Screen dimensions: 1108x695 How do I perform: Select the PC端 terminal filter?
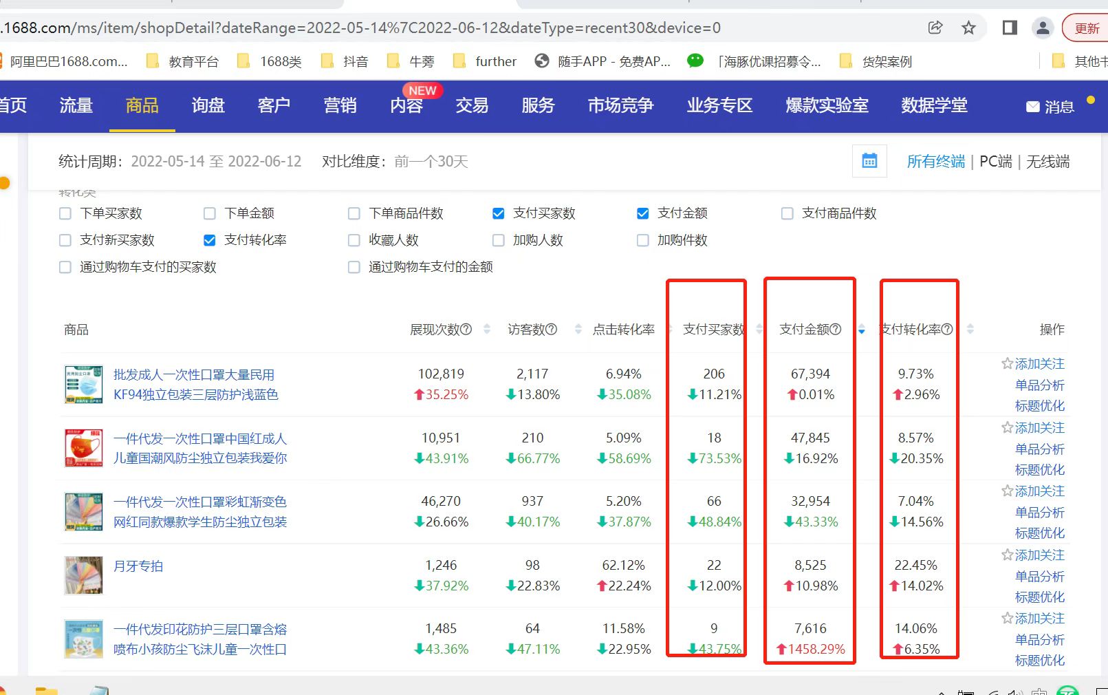pyautogui.click(x=995, y=162)
